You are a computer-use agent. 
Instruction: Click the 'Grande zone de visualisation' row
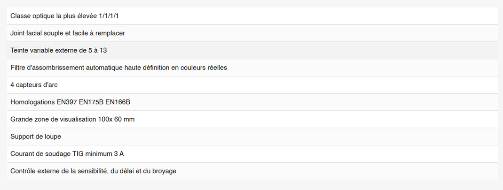[252, 120]
